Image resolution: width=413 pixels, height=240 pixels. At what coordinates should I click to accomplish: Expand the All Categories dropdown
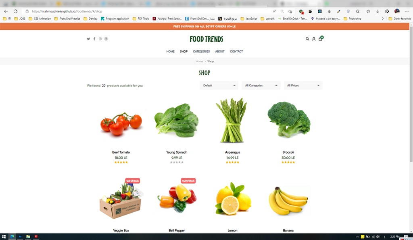coord(261,85)
